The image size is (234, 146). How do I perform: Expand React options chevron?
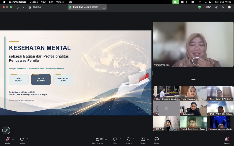[134, 139]
